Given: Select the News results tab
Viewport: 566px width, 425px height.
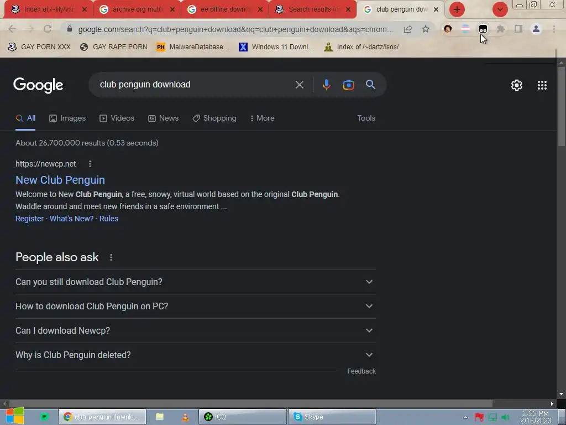Looking at the screenshot, I should (164, 118).
